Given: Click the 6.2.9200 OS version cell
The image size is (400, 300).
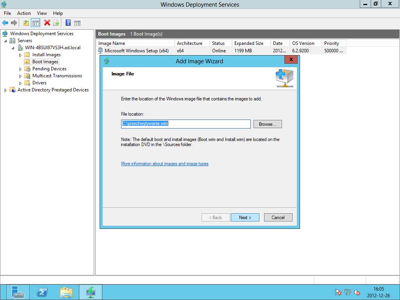Looking at the screenshot, I should 300,51.
